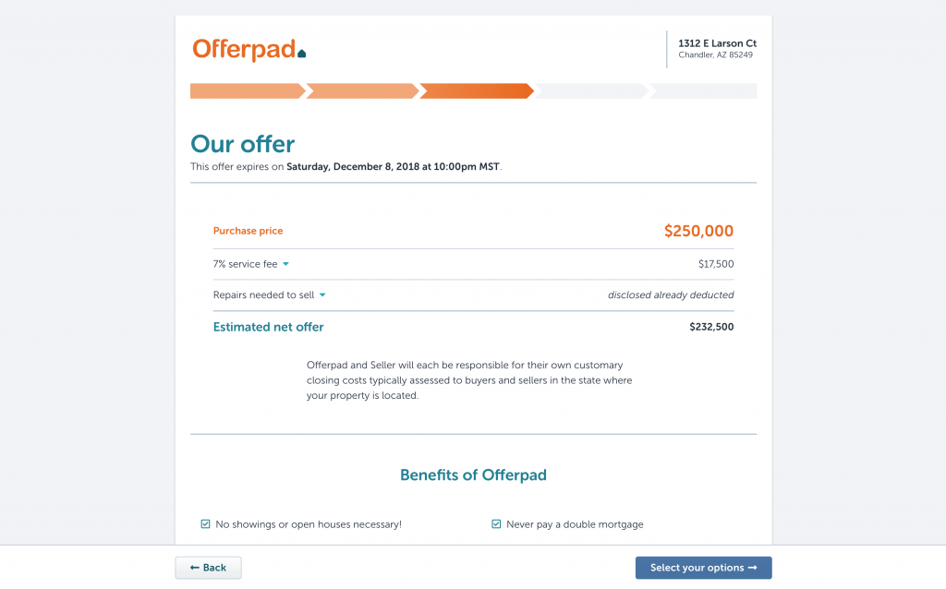Click the 1312 E Larson Ct address
946x589 pixels.
pyautogui.click(x=717, y=43)
